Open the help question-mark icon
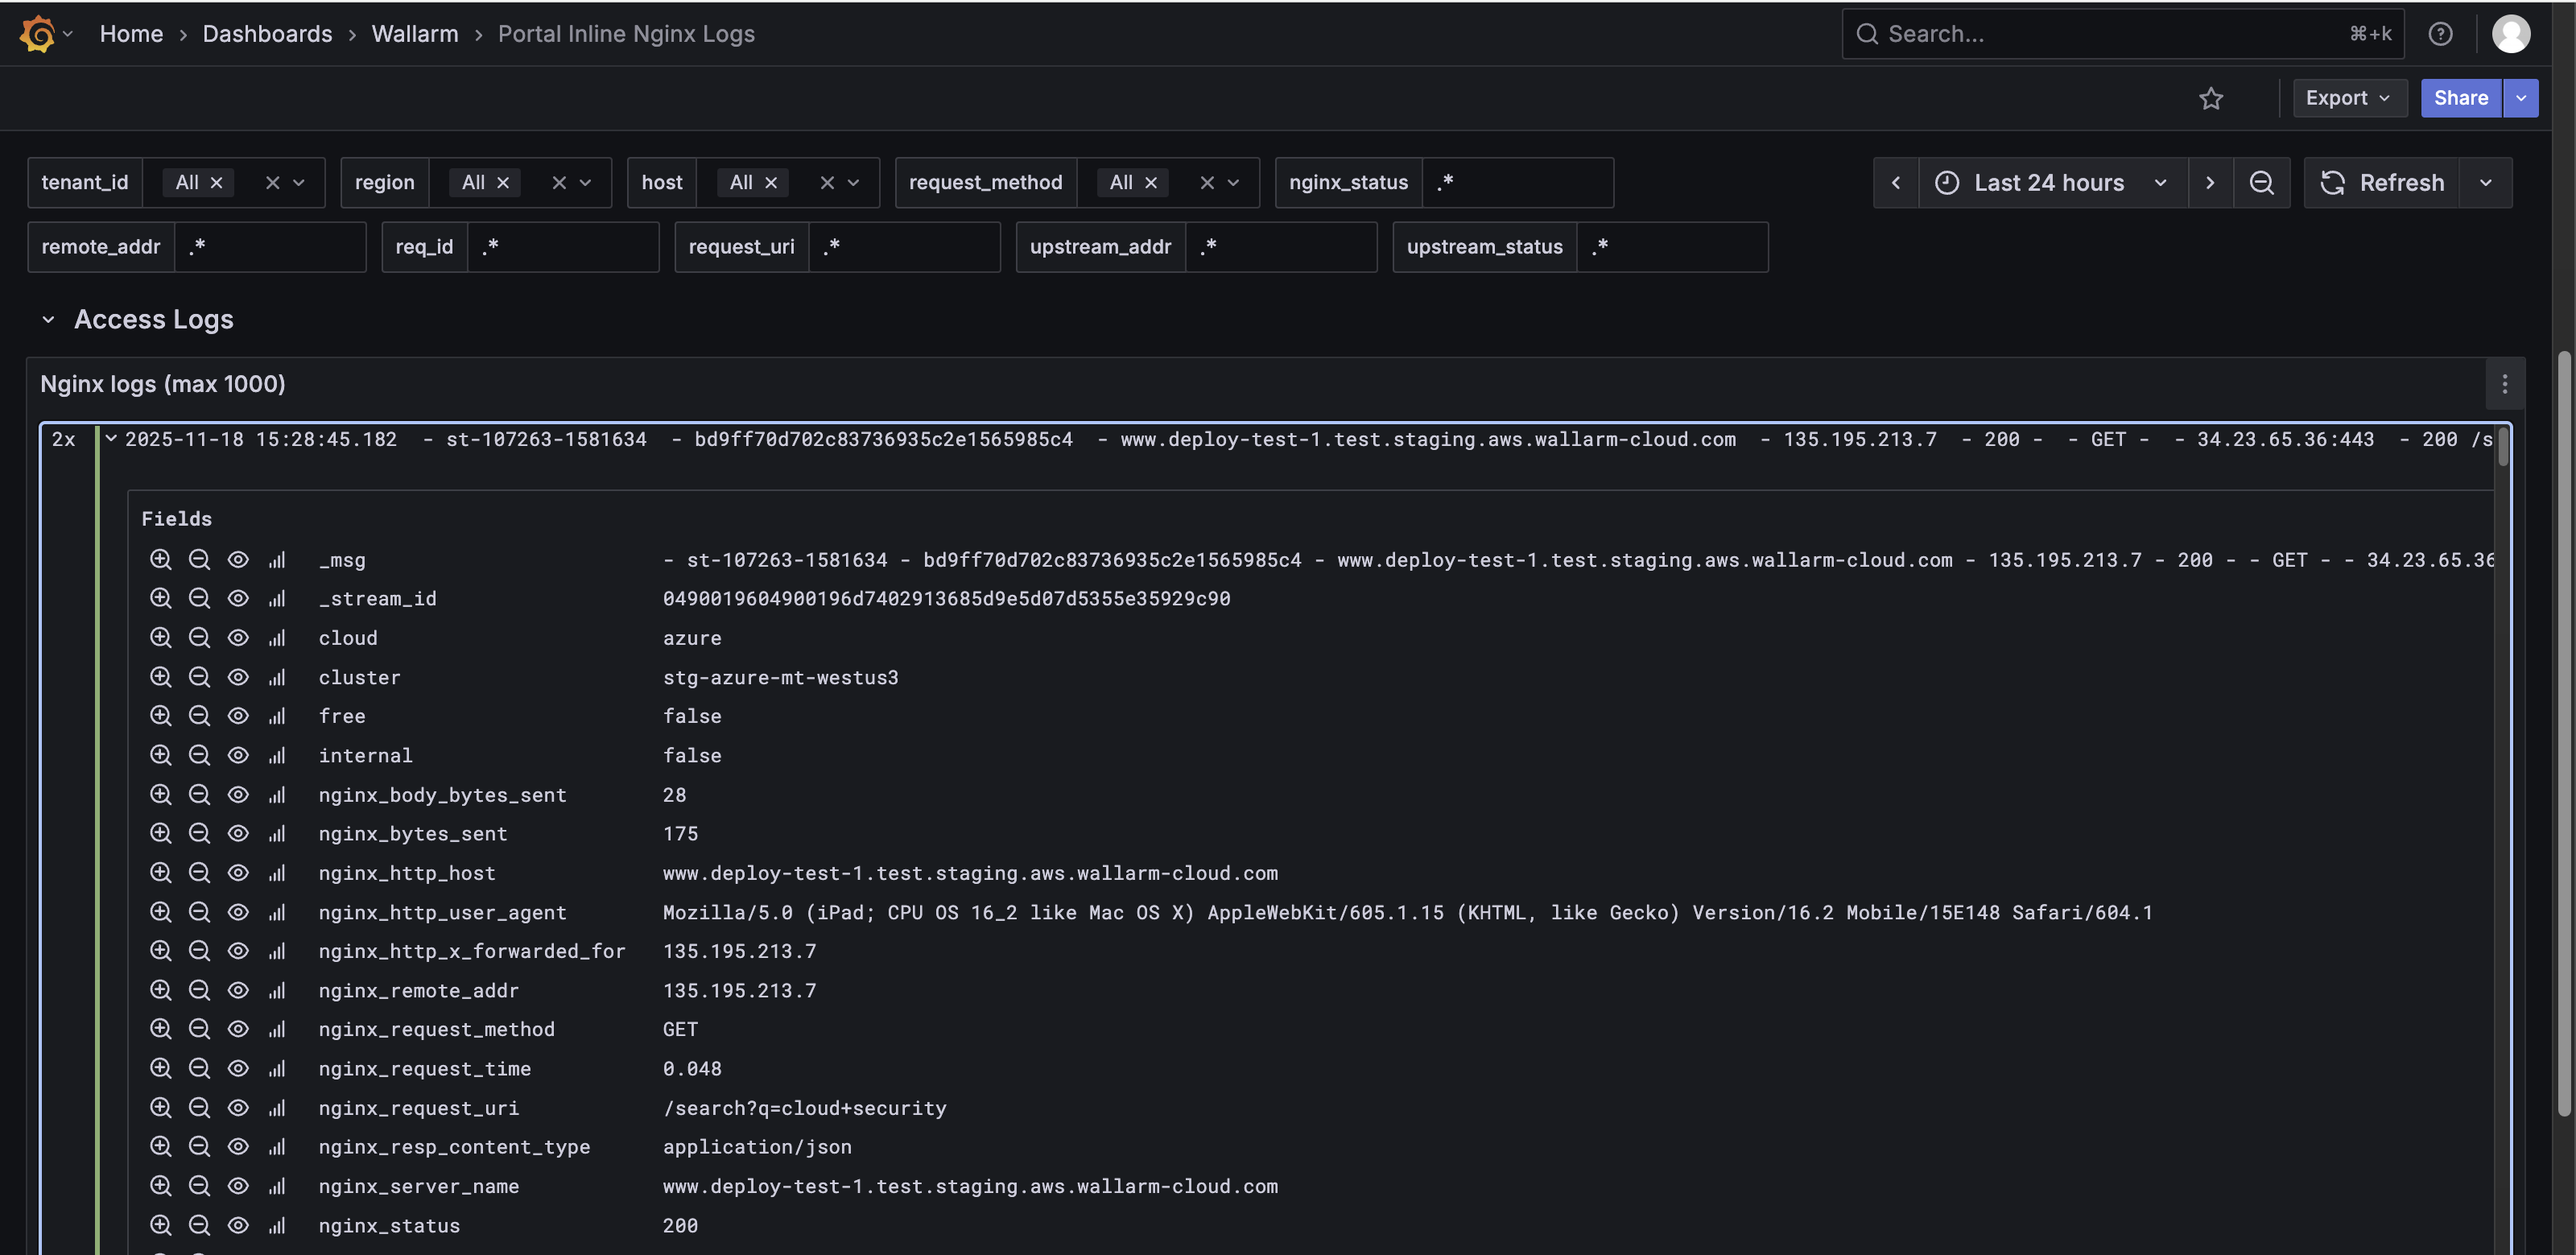This screenshot has width=2576, height=1255. click(x=2440, y=34)
